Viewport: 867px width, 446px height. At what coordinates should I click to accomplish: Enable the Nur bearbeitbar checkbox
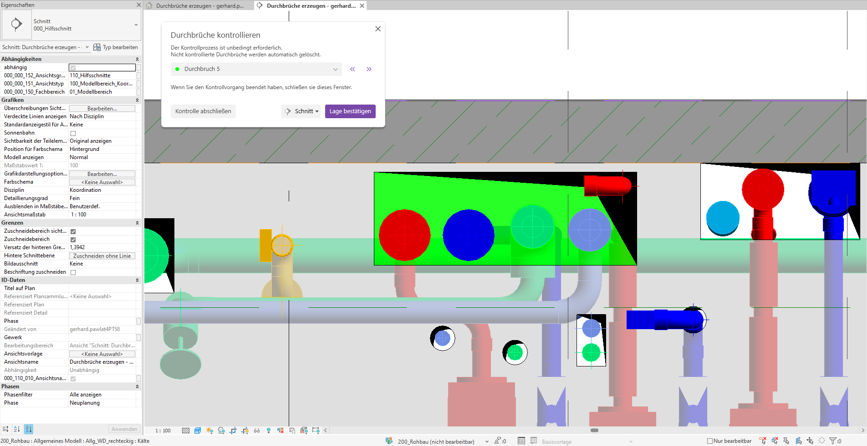coord(710,441)
